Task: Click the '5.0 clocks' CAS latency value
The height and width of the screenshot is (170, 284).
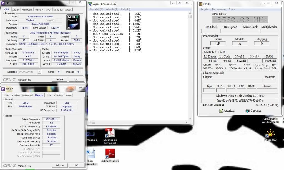Action: pos(51,127)
